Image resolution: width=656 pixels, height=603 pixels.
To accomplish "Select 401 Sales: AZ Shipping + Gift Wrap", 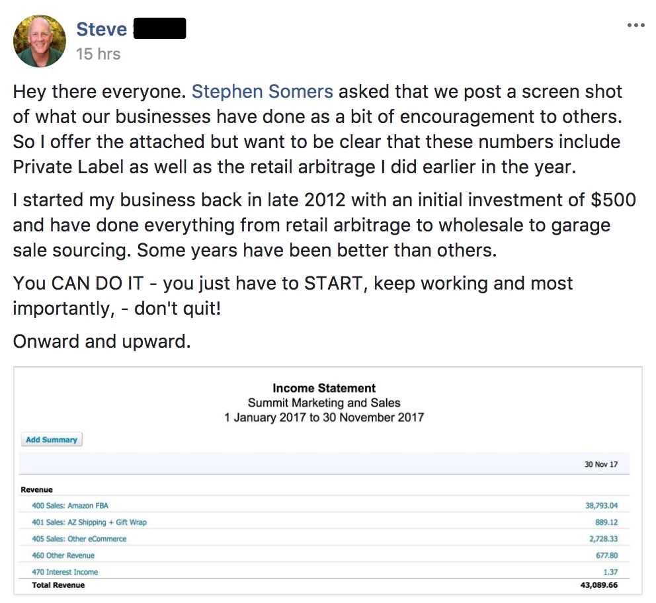I will [x=89, y=522].
